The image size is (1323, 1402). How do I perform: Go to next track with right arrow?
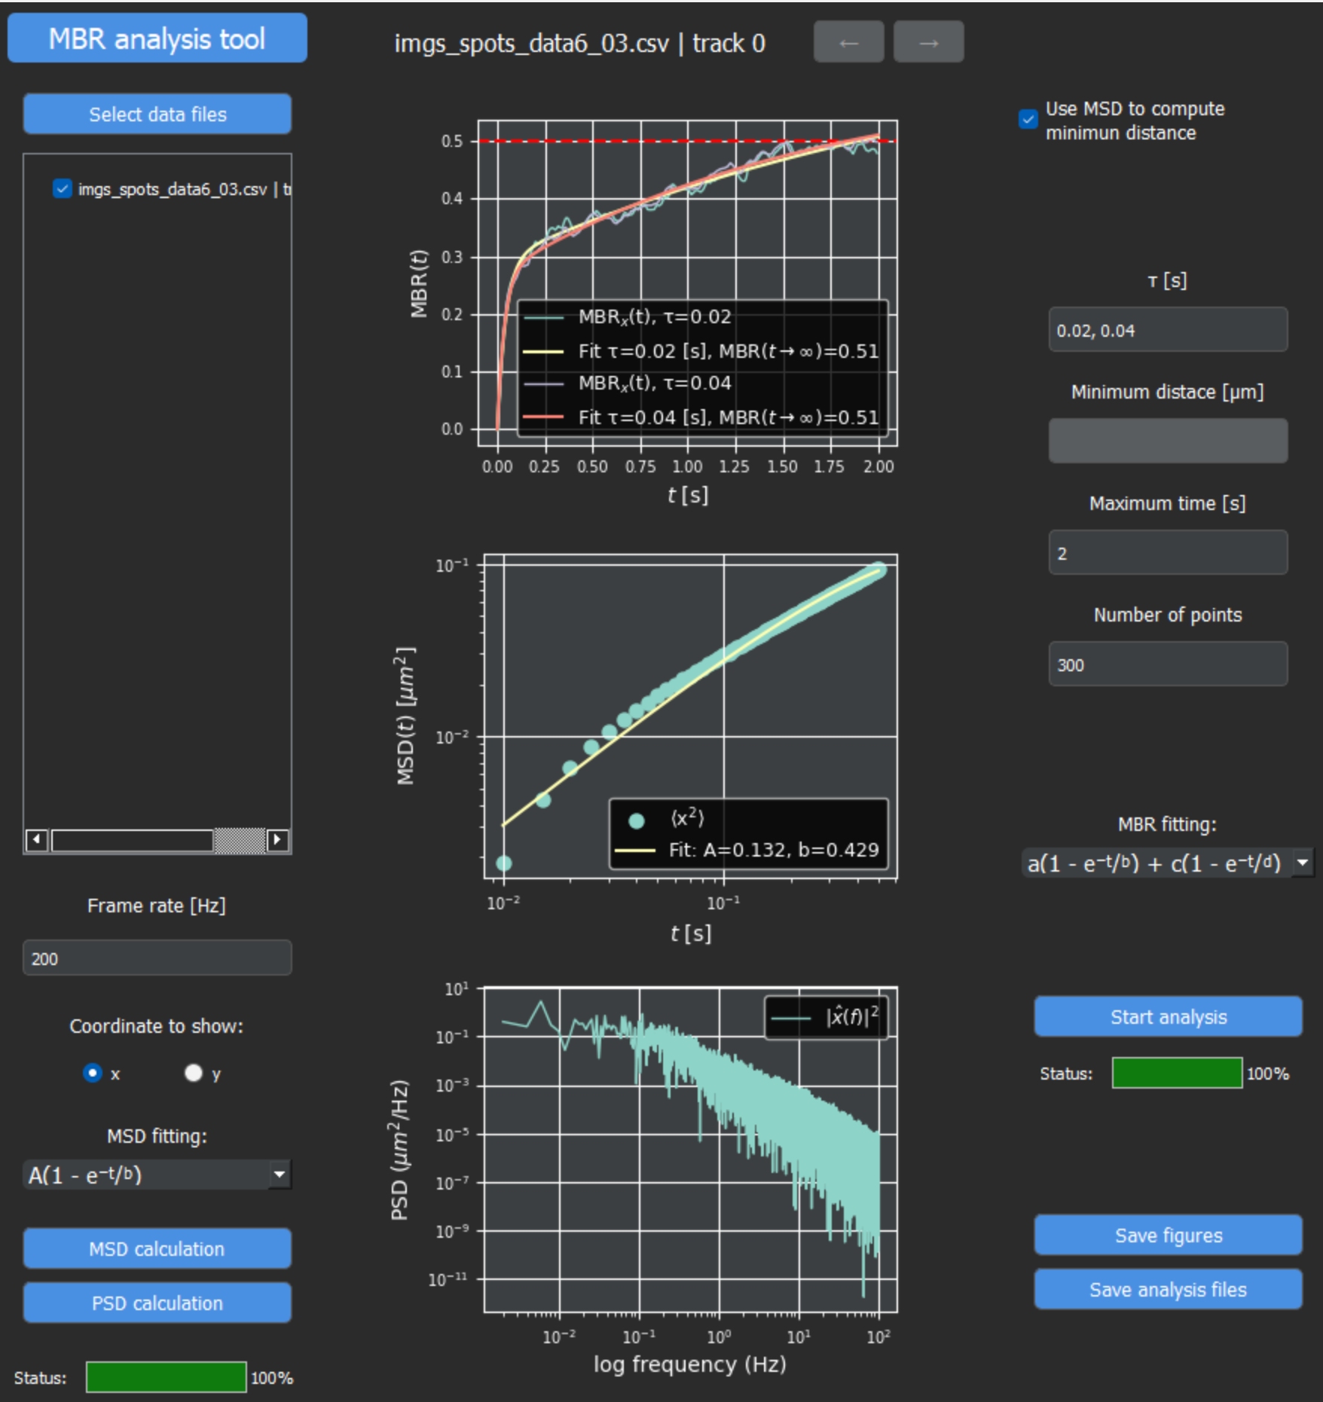(928, 43)
